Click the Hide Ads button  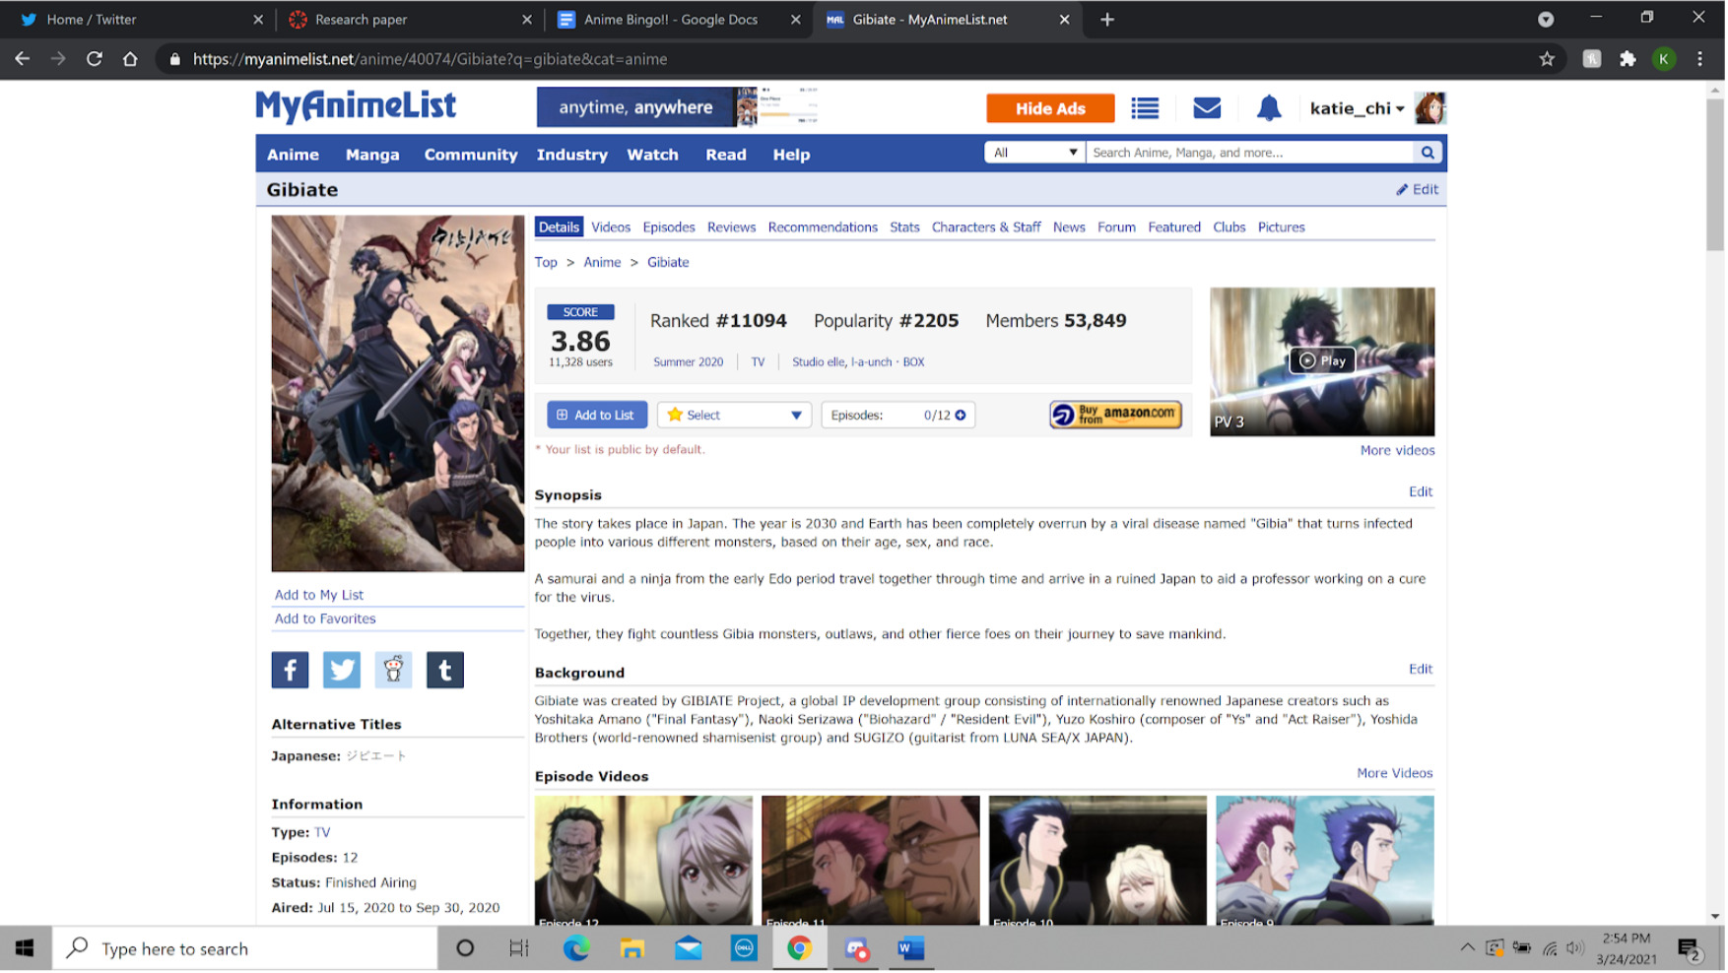point(1052,109)
